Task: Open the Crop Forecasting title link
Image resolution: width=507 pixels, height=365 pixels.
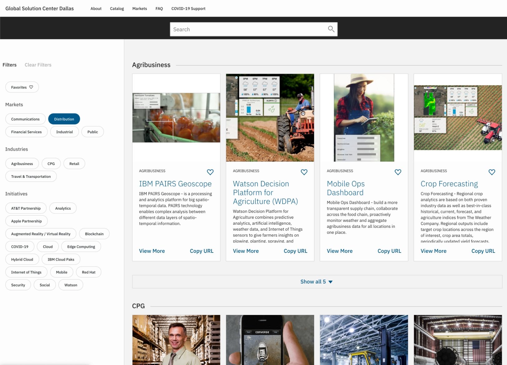Action: (x=449, y=184)
